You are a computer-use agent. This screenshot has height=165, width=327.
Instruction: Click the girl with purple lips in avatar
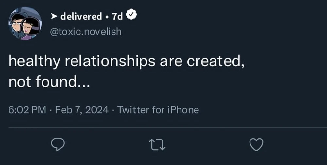(31, 28)
